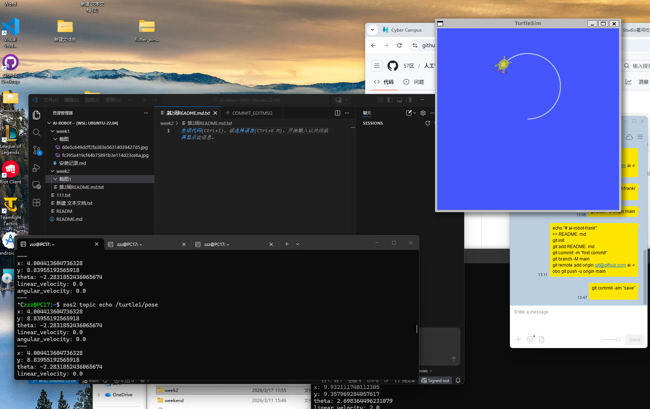Open editor more actions ellipsis menu
The width and height of the screenshot is (650, 409).
[347, 113]
